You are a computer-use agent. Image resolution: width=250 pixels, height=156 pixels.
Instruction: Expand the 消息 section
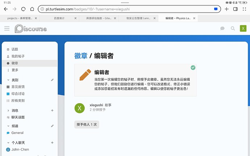tap(8, 110)
